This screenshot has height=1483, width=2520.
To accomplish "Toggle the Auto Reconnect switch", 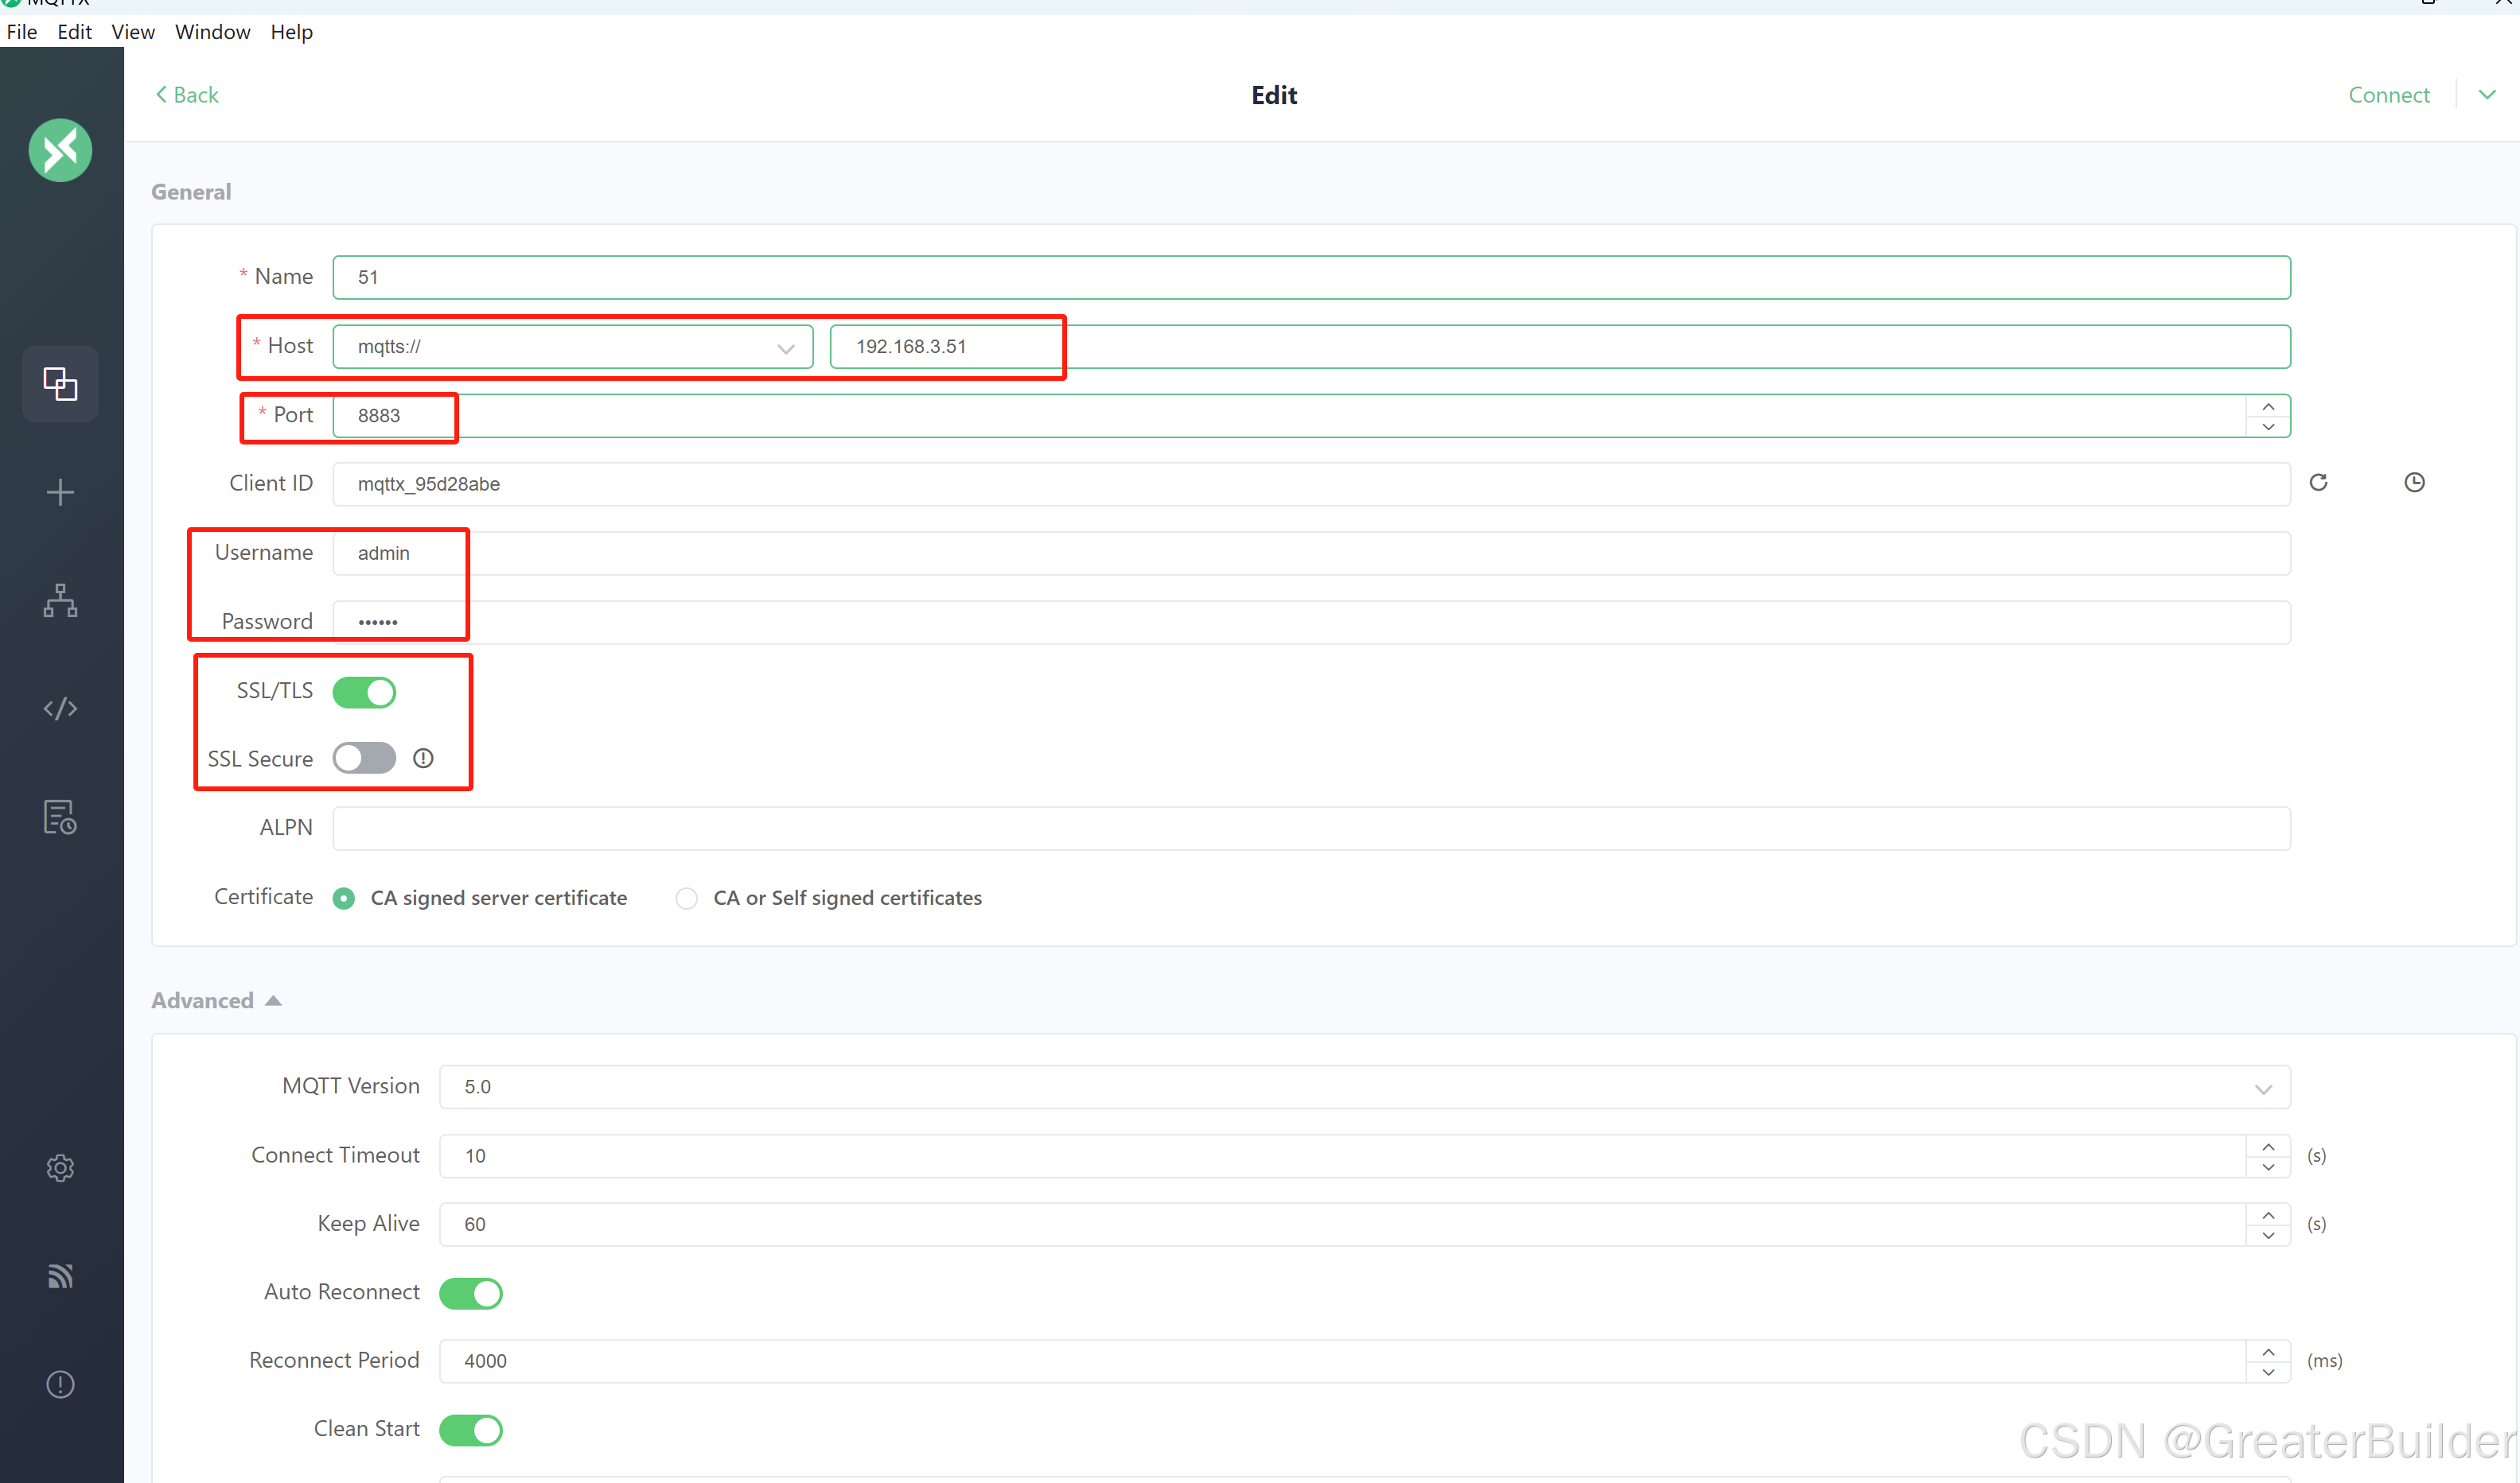I will coord(470,1293).
